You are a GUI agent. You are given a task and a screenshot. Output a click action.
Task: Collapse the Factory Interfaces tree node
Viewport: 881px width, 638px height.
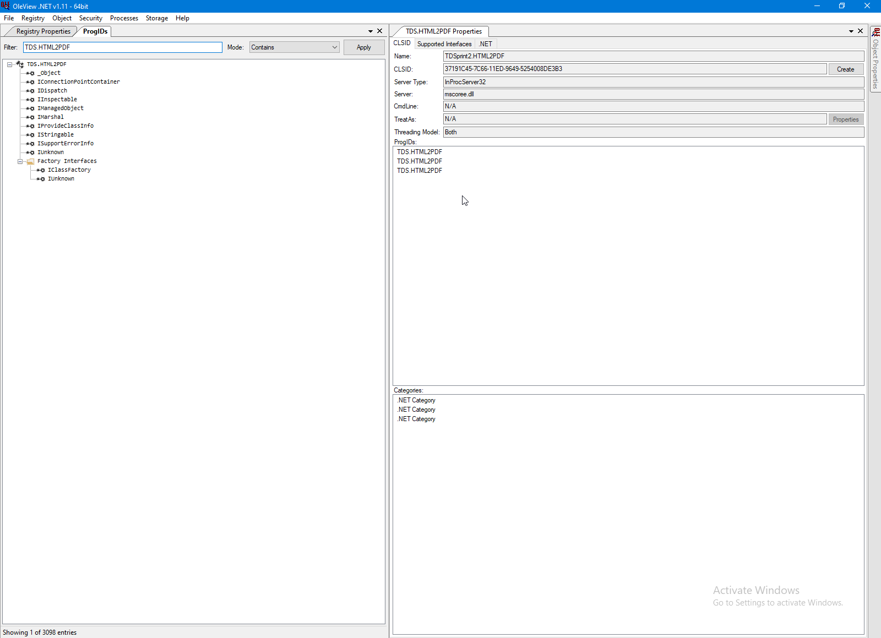coord(20,161)
